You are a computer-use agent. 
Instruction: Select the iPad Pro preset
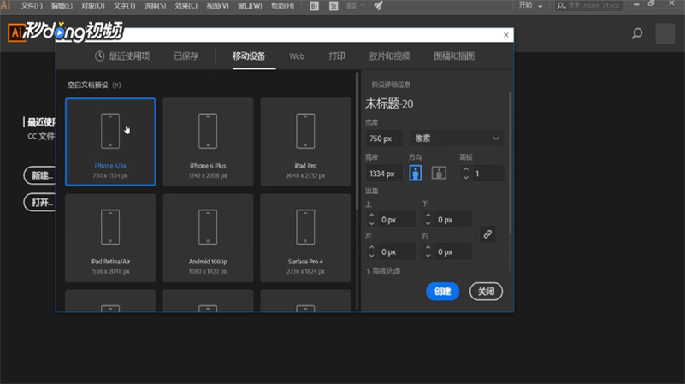tap(305, 142)
